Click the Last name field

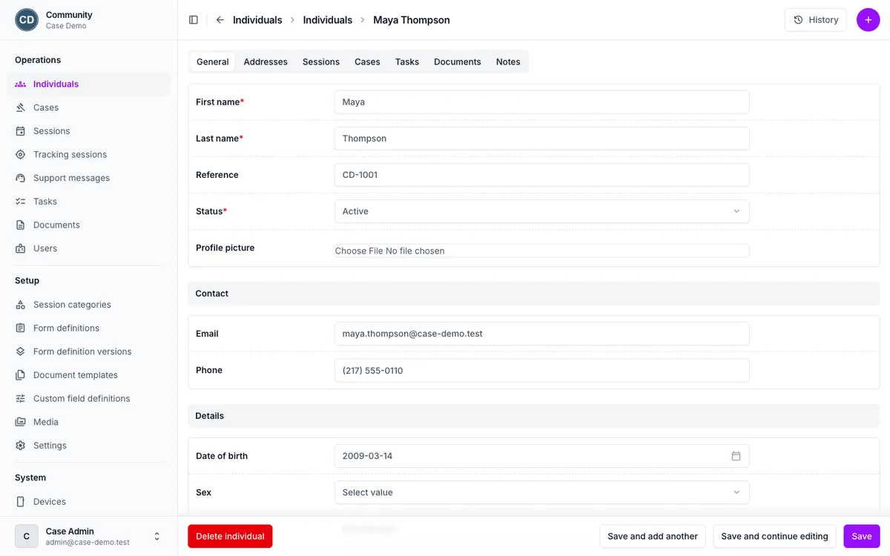(x=542, y=138)
